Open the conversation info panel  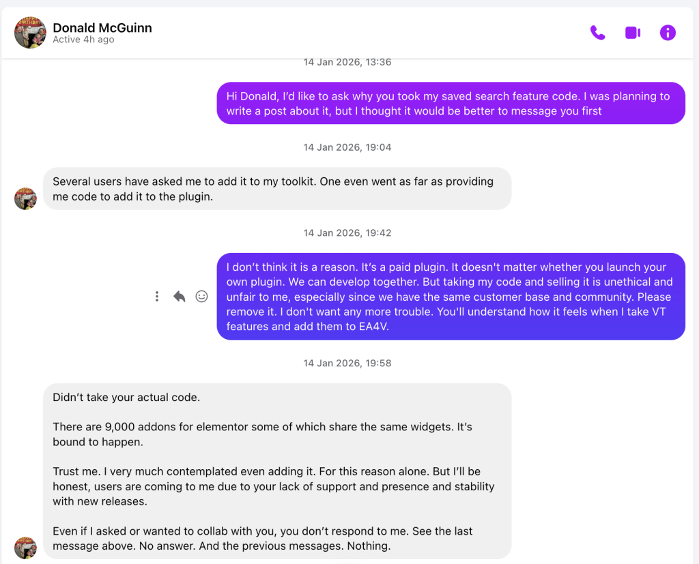(668, 33)
